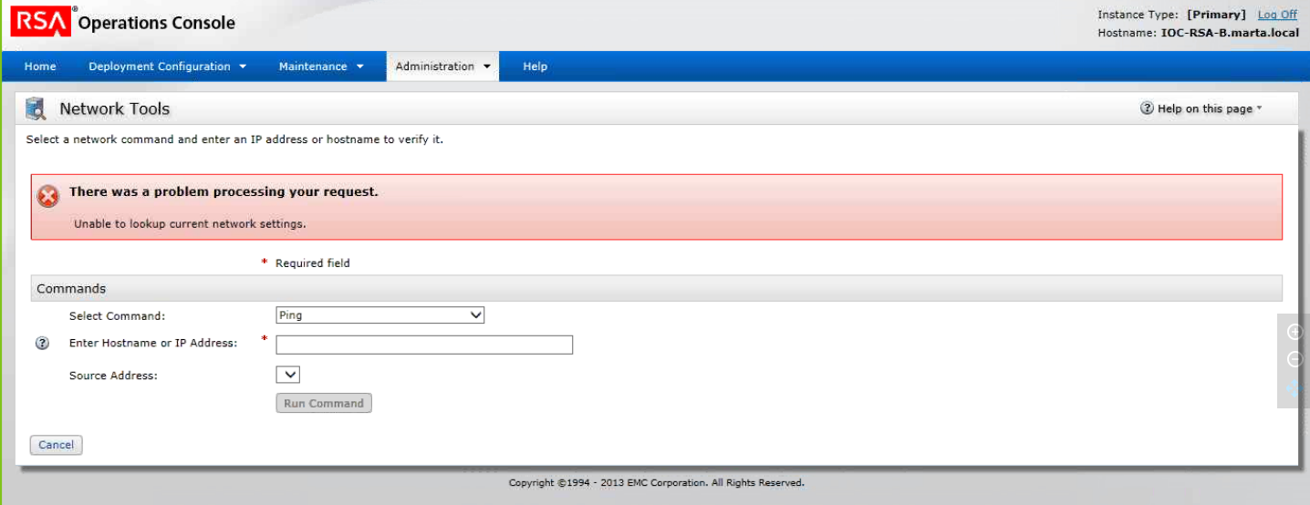Screen dimensions: 1310x505
Task: Click the Log Off link
Action: [x=1276, y=15]
